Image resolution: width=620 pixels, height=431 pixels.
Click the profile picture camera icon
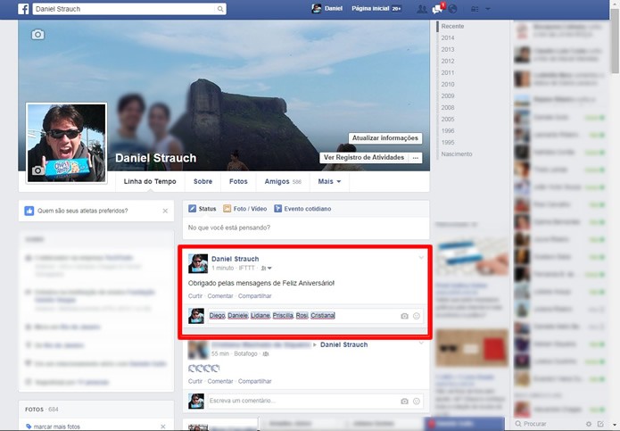click(x=38, y=170)
